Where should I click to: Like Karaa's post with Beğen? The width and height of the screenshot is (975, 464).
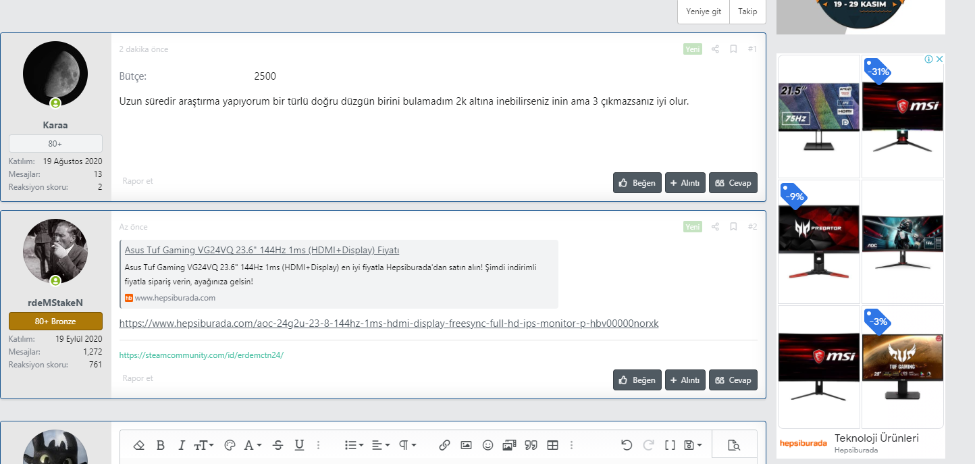[637, 183]
